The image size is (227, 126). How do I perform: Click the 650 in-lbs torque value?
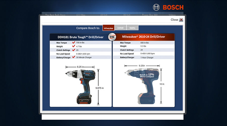pos(145,43)
